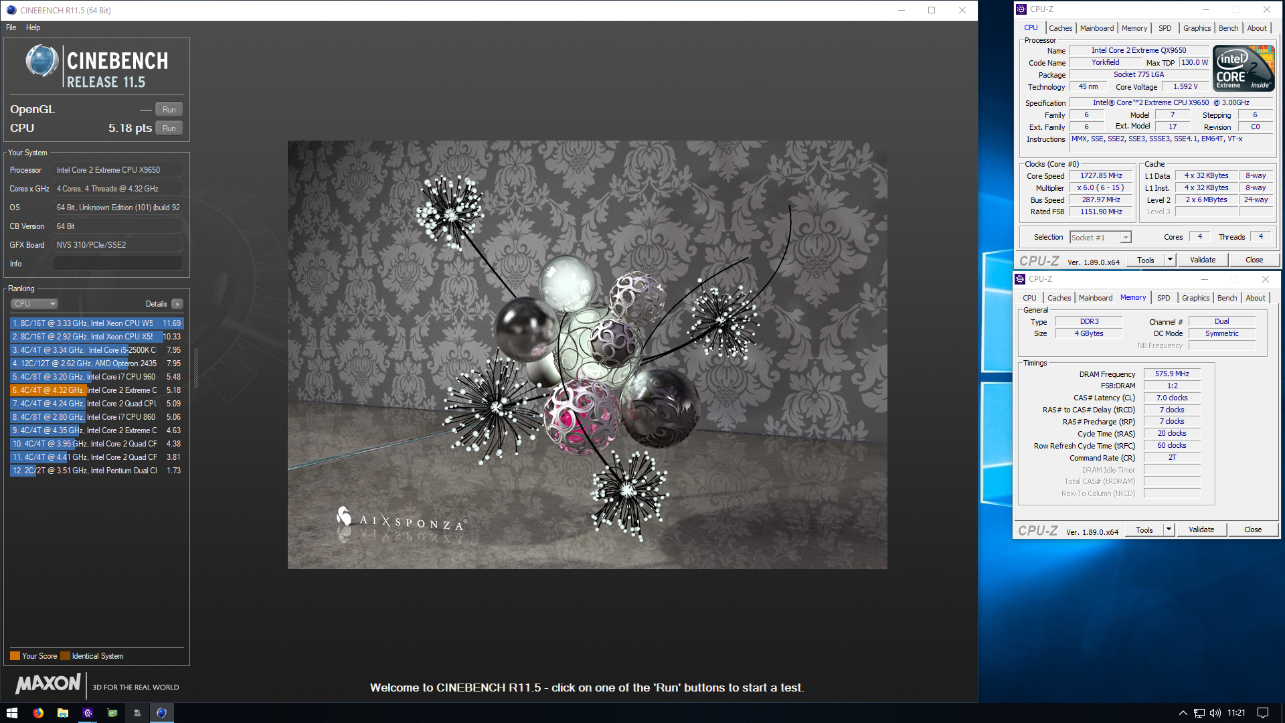Open the Socket #1 selection dropdown
Screen dimensions: 1285x723
[1100, 238]
